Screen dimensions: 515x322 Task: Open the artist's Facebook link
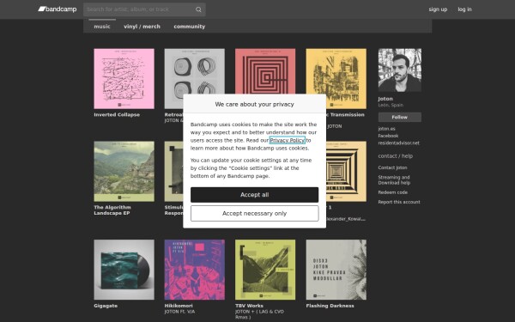[388, 136]
